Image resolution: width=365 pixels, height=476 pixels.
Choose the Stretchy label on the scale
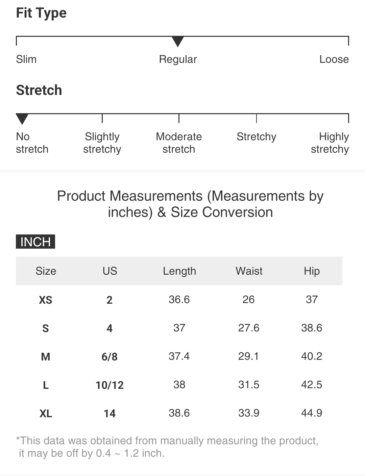(256, 136)
